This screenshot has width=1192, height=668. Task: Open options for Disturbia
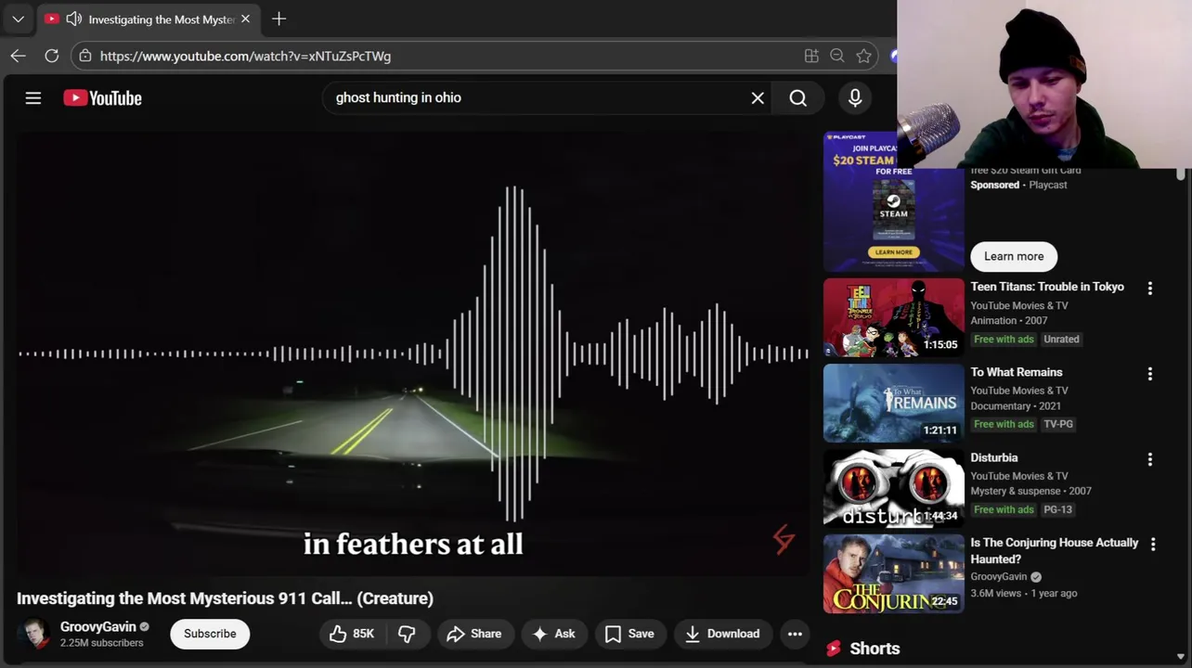tap(1149, 459)
